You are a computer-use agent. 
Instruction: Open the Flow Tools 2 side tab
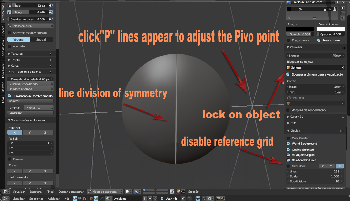(x=3, y=70)
